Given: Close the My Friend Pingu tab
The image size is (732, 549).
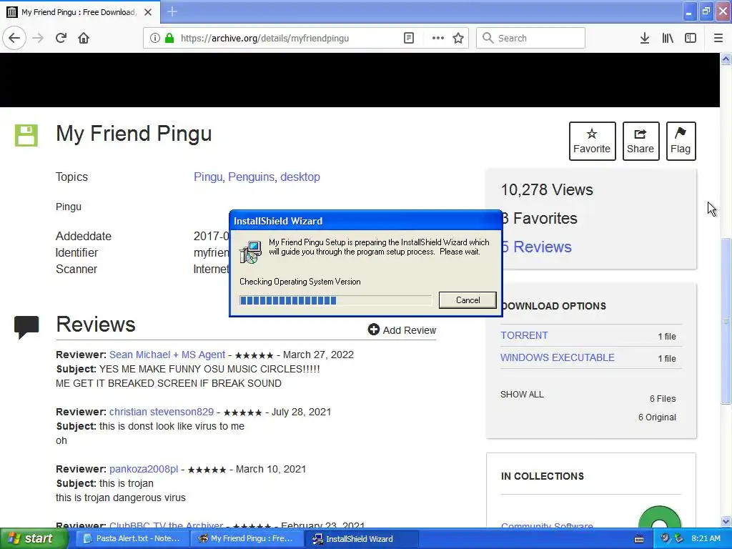Looking at the screenshot, I should tap(148, 12).
